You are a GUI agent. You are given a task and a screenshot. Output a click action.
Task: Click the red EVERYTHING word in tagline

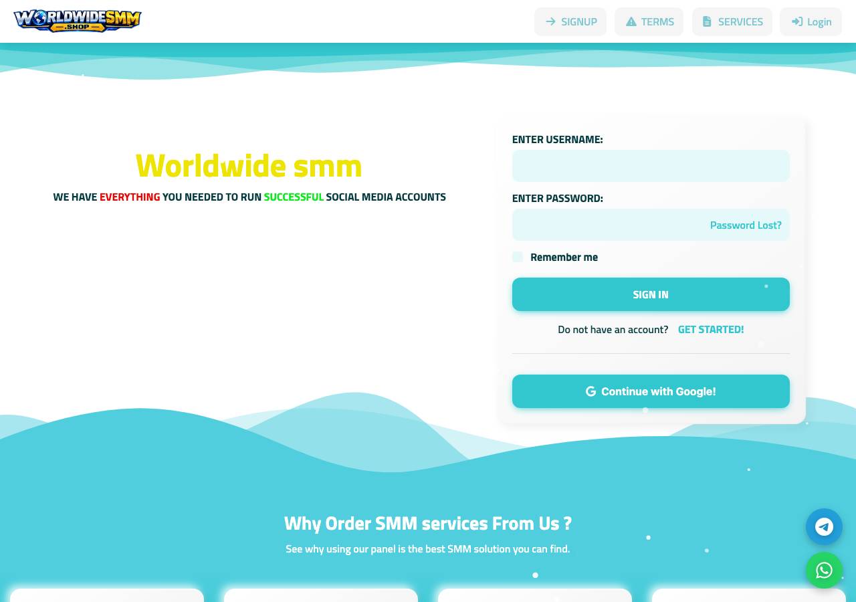(x=130, y=197)
